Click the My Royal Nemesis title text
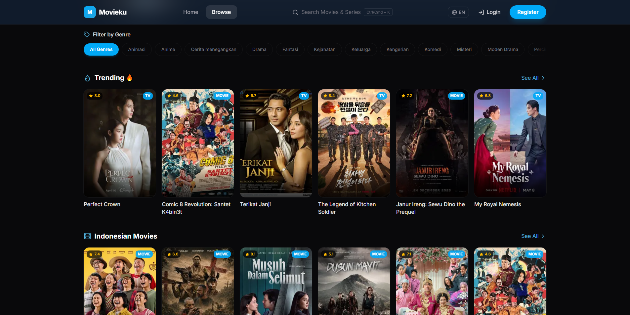Image resolution: width=630 pixels, height=315 pixels. [497, 204]
